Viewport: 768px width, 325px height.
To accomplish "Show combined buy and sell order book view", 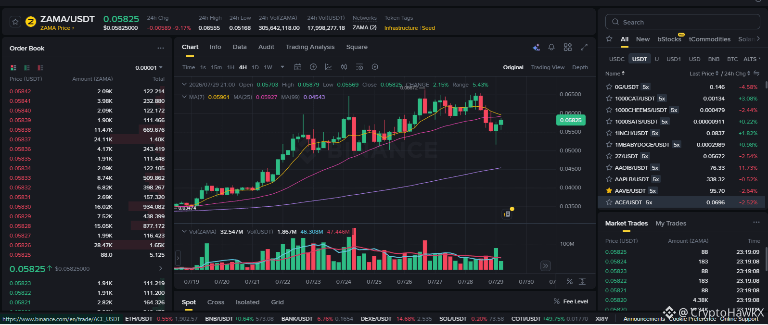I will click(x=13, y=68).
